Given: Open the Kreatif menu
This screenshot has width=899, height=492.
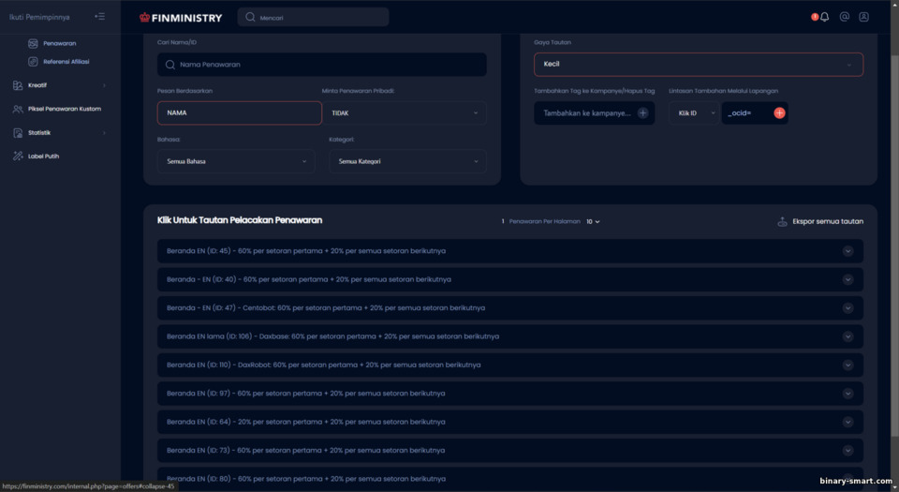Looking at the screenshot, I should point(37,85).
